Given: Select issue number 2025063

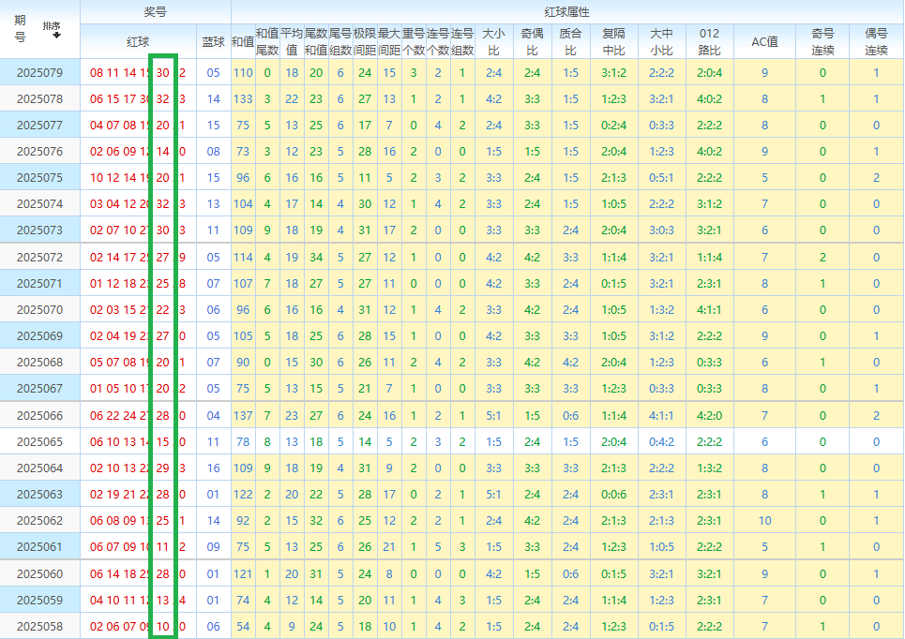Looking at the screenshot, I should pyautogui.click(x=39, y=495).
